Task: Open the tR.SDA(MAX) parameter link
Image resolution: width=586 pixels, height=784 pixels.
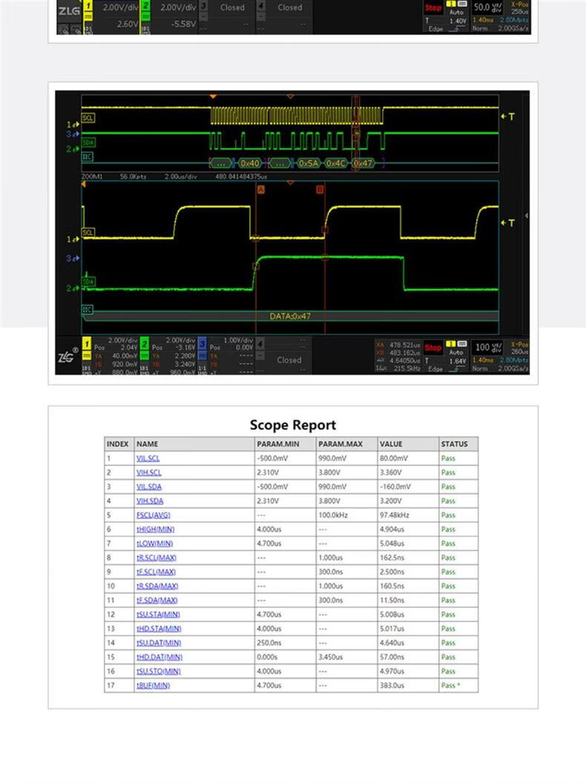Action: click(x=157, y=586)
